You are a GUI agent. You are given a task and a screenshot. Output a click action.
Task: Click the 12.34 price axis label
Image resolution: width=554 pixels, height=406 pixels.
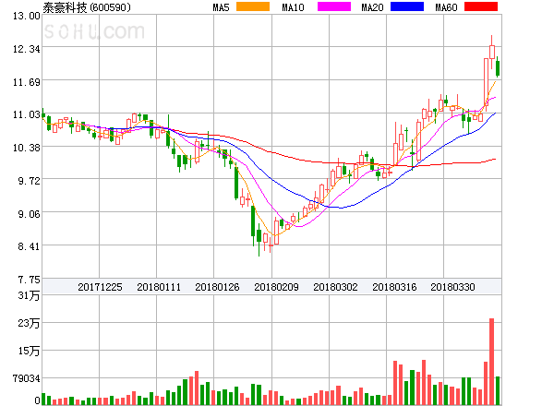pyautogui.click(x=27, y=49)
